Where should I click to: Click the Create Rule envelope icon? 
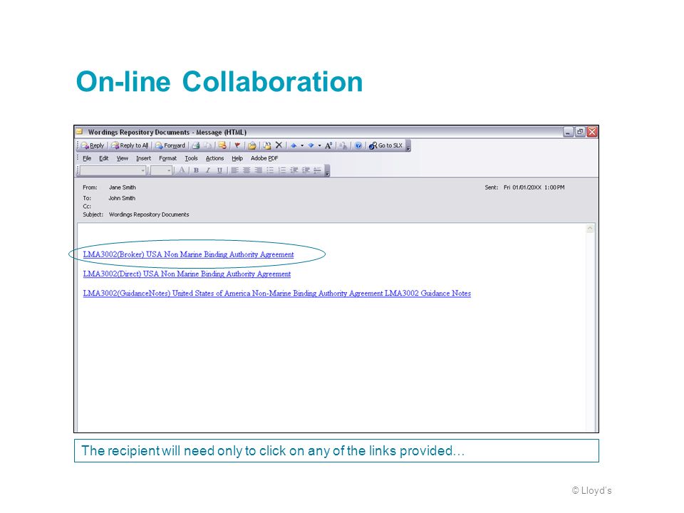[x=222, y=145]
